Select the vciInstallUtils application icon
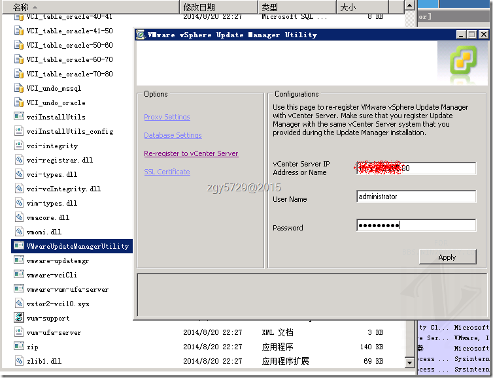The height and width of the screenshot is (378, 493). pos(19,116)
